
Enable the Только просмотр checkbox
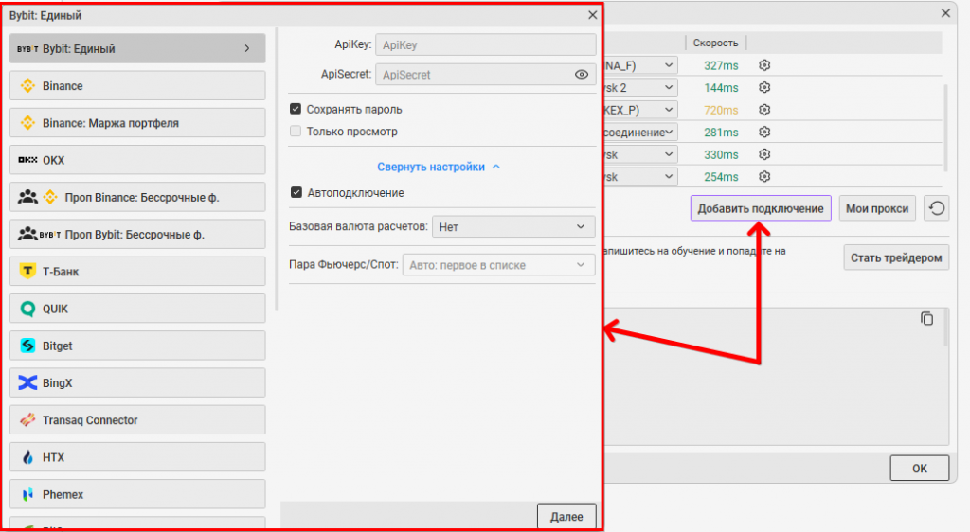[296, 131]
